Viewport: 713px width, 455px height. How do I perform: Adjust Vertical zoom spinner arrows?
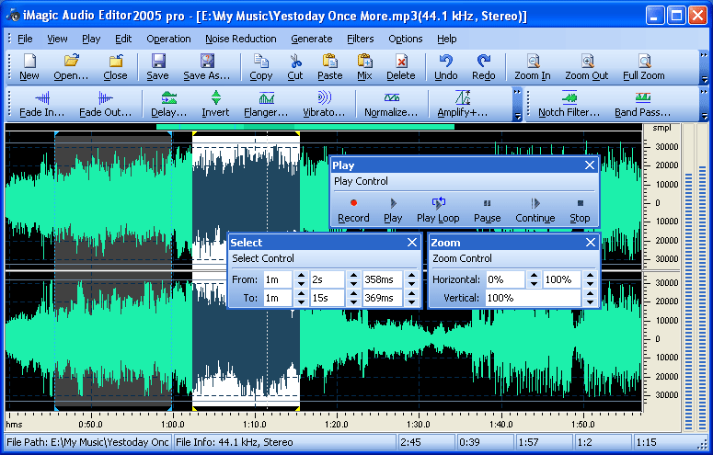click(x=590, y=298)
